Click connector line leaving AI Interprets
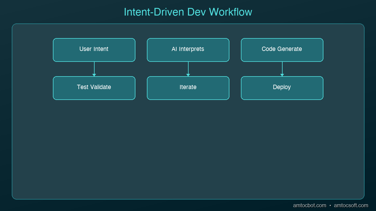This screenshot has width=376, height=211. coord(188,68)
